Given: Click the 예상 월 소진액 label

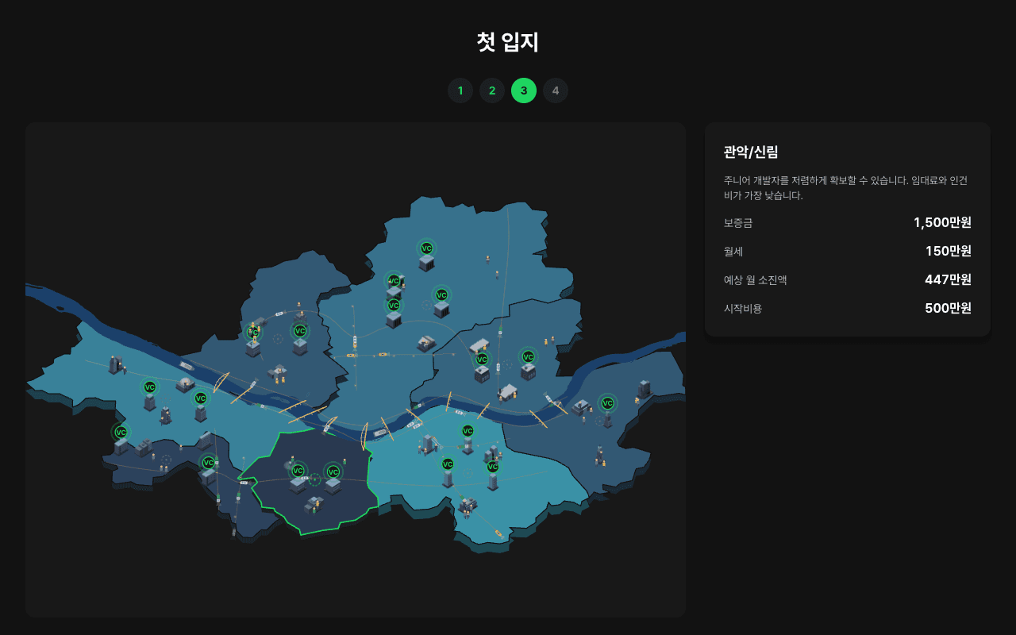Looking at the screenshot, I should 756,280.
